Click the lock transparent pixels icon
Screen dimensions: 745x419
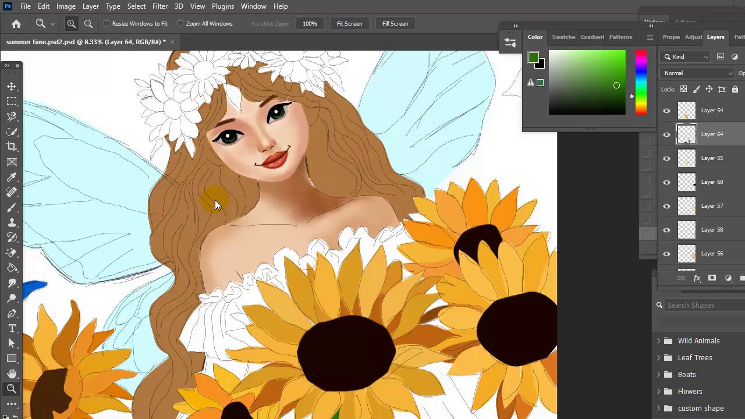coord(683,89)
